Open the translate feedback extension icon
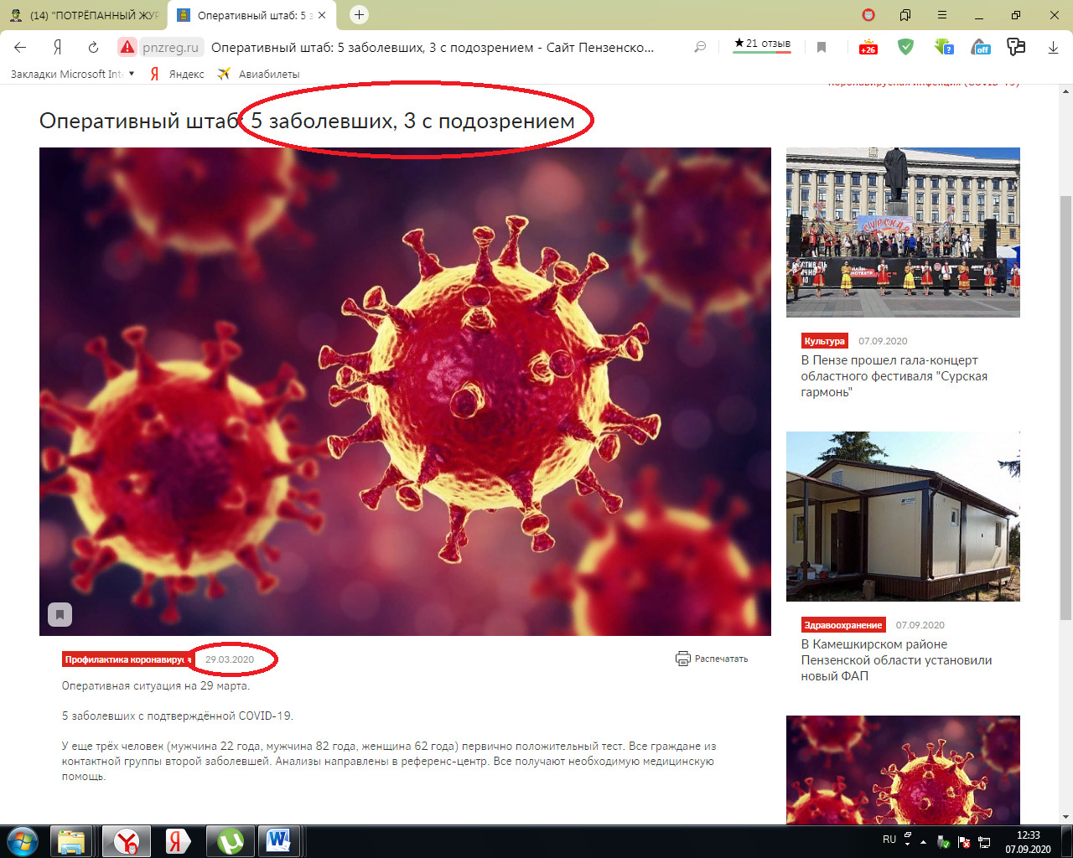1073x858 pixels. click(1016, 47)
